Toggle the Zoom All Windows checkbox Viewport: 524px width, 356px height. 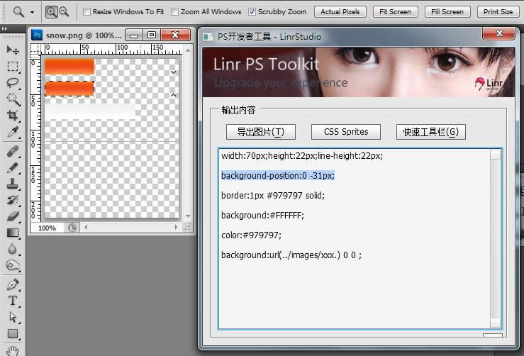[174, 12]
